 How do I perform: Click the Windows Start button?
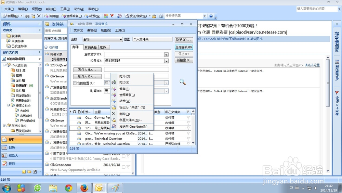(x=6, y=188)
